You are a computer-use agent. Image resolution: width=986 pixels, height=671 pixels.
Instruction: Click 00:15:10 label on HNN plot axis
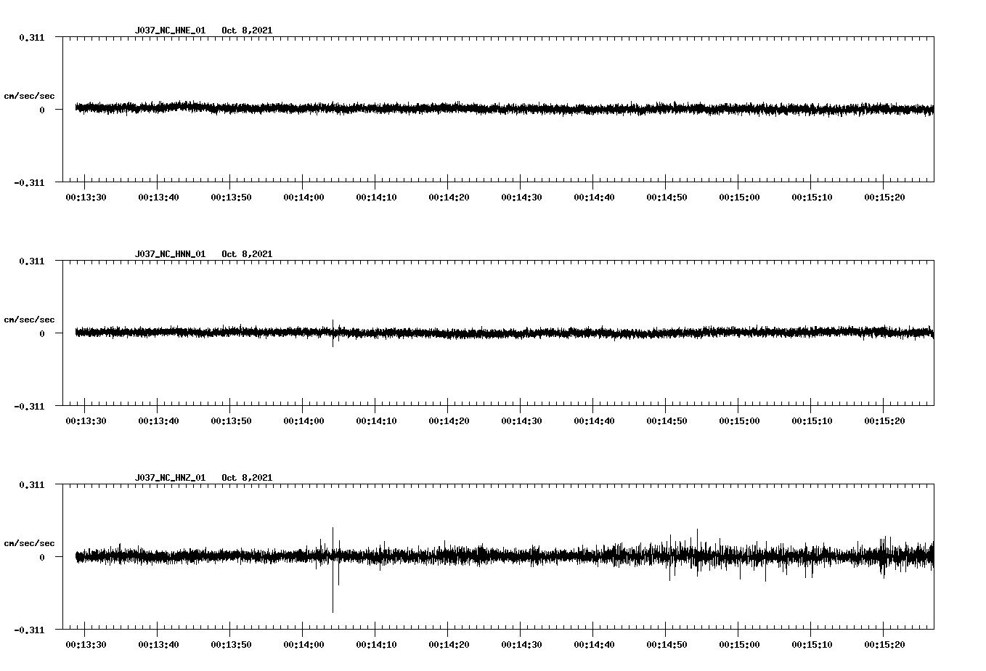(812, 421)
